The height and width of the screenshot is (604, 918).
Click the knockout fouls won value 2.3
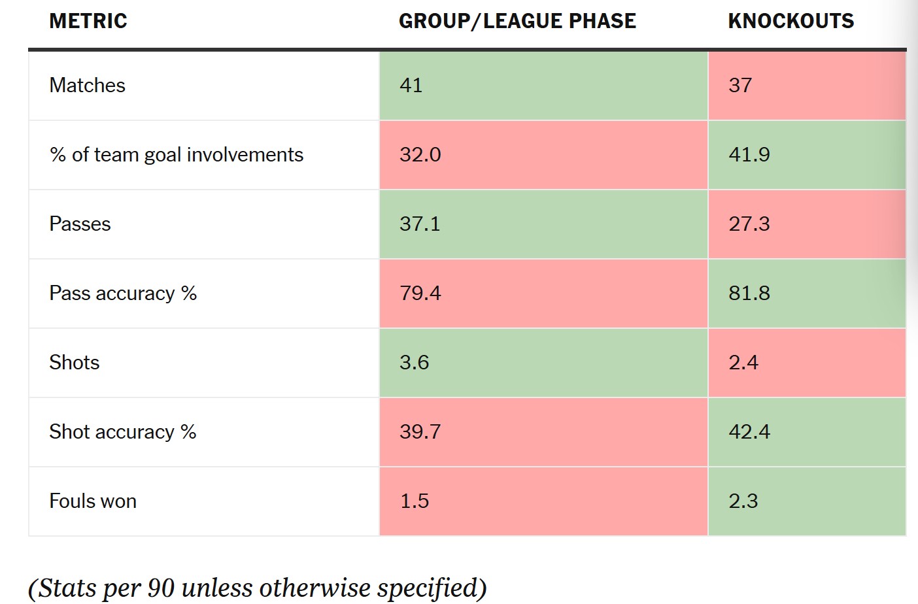click(x=743, y=501)
